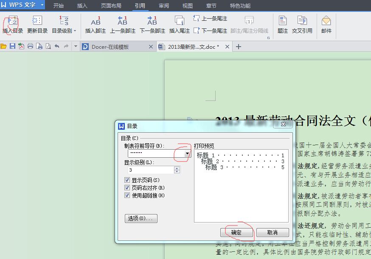Click the plus icon to open new tab

[239, 47]
